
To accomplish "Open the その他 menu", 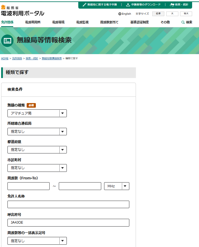I will [165, 22].
